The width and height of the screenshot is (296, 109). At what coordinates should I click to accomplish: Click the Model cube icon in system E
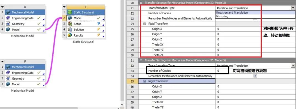tap(70, 18)
